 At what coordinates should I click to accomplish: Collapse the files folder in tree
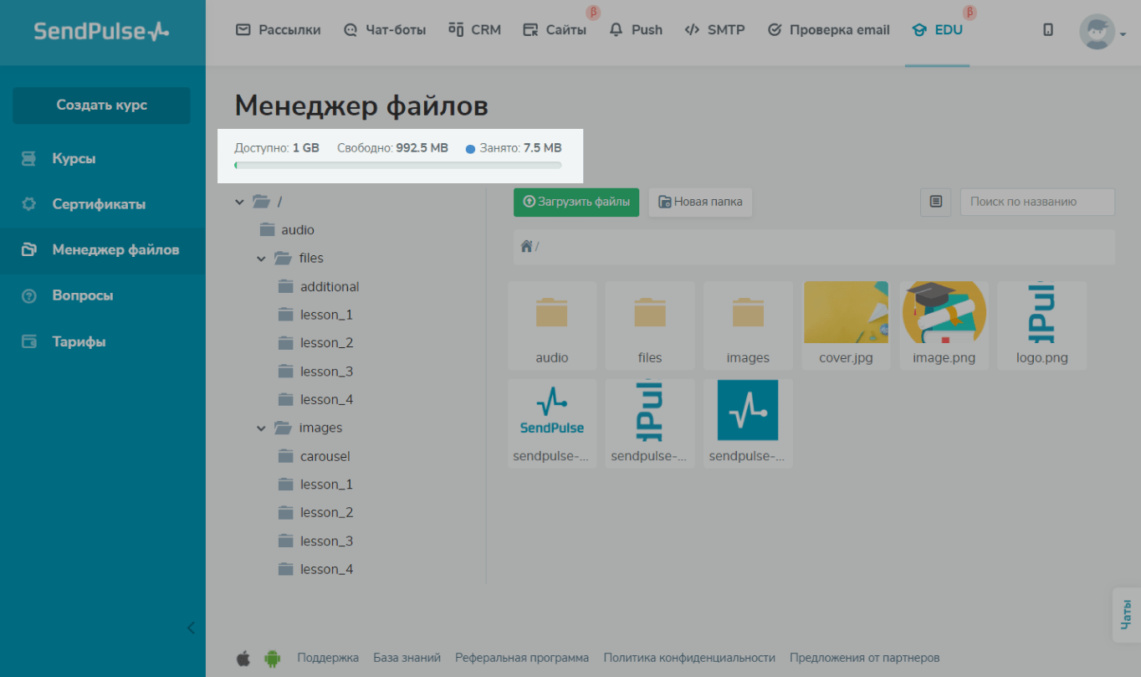coord(262,259)
